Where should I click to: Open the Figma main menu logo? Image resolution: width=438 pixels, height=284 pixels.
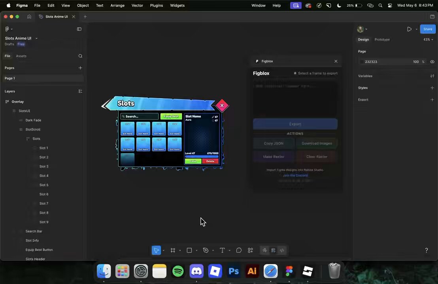click(7, 29)
